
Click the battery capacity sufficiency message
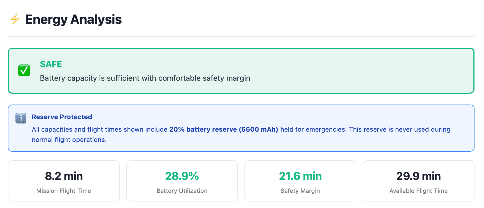click(x=145, y=78)
